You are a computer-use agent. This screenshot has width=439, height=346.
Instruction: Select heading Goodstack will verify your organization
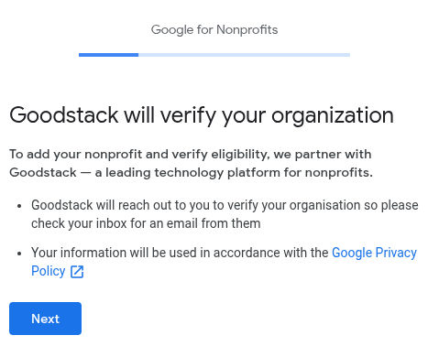202,115
